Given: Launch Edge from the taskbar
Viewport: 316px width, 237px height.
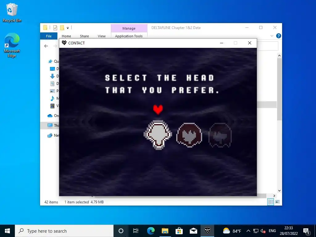Looking at the screenshot, I should coord(151,231).
